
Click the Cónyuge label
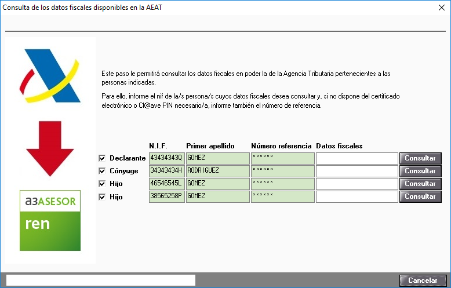124,171
